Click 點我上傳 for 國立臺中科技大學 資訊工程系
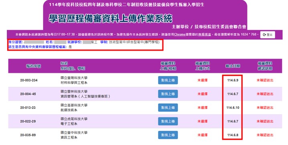288x145 pixels. click(x=168, y=135)
